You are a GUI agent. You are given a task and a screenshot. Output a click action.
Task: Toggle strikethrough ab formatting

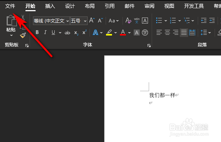pyautogui.click(x=67, y=33)
